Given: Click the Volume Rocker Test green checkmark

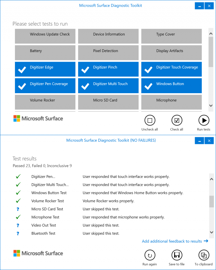Looking at the screenshot, I should pos(18,201).
